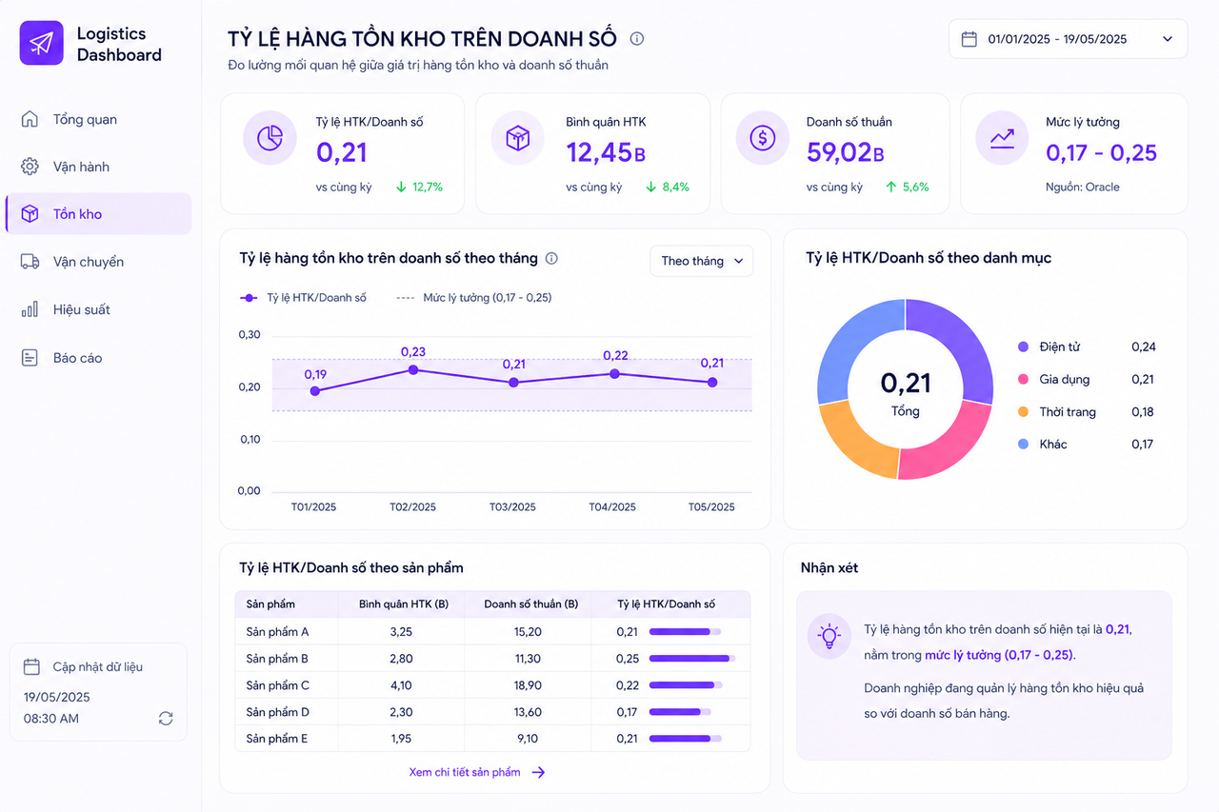The height and width of the screenshot is (812, 1219).
Task: Click the T03/2025 point on the line chart
Action: pyautogui.click(x=513, y=383)
